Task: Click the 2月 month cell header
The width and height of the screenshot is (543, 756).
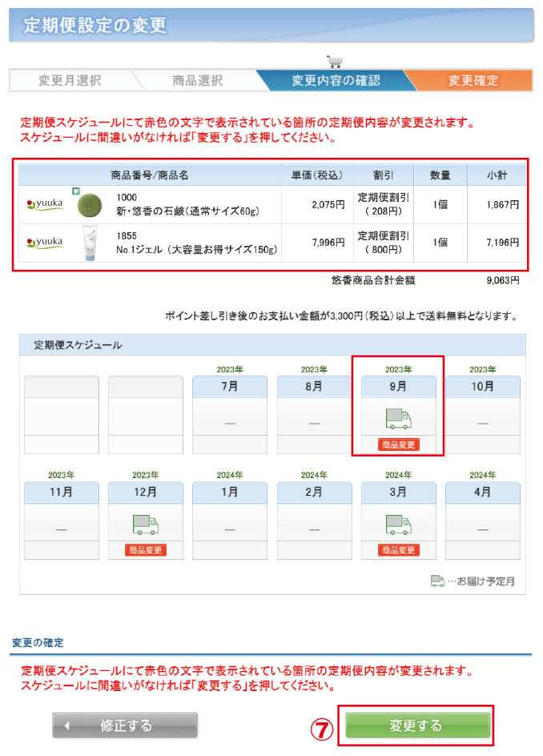Action: tap(314, 493)
